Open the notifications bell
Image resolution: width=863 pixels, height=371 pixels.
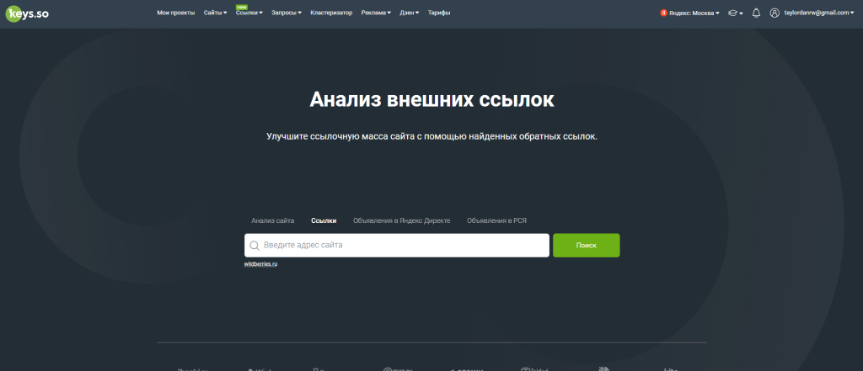pyautogui.click(x=756, y=13)
